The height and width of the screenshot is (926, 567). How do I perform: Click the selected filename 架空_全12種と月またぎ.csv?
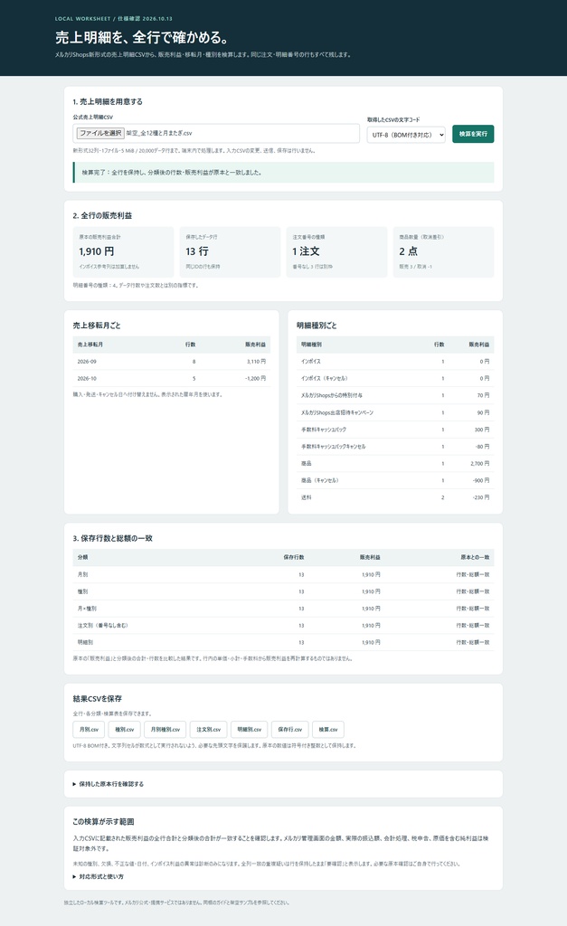(x=159, y=134)
